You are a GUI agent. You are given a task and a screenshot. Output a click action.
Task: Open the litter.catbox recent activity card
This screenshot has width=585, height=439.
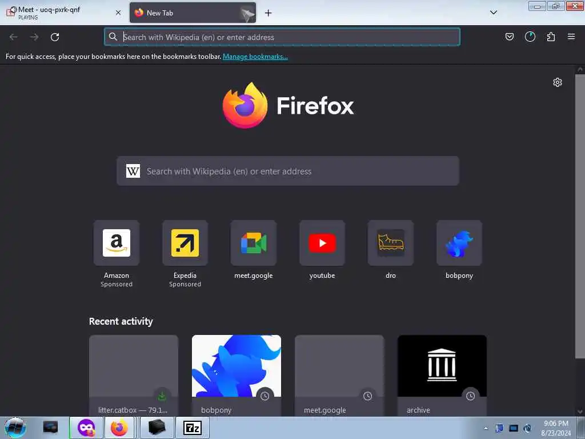point(134,376)
